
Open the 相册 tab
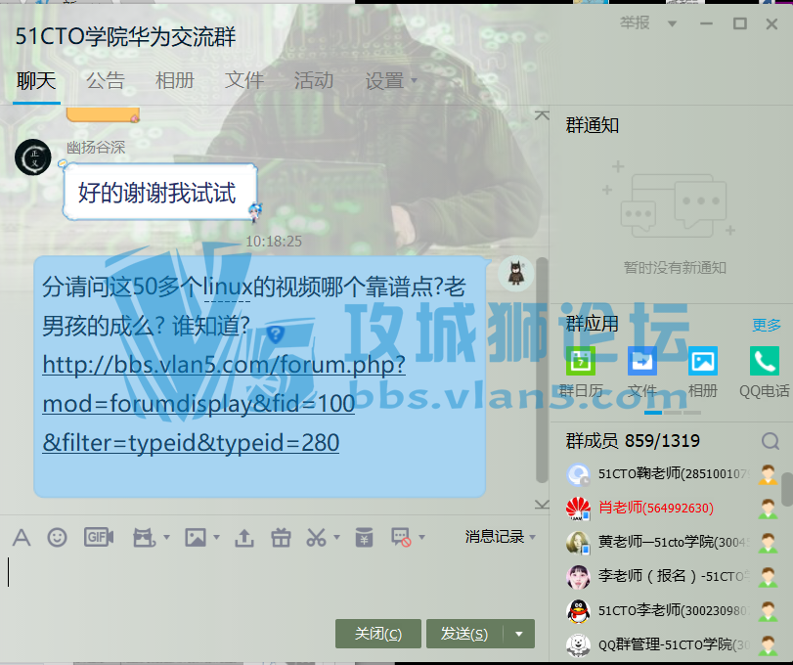point(175,80)
